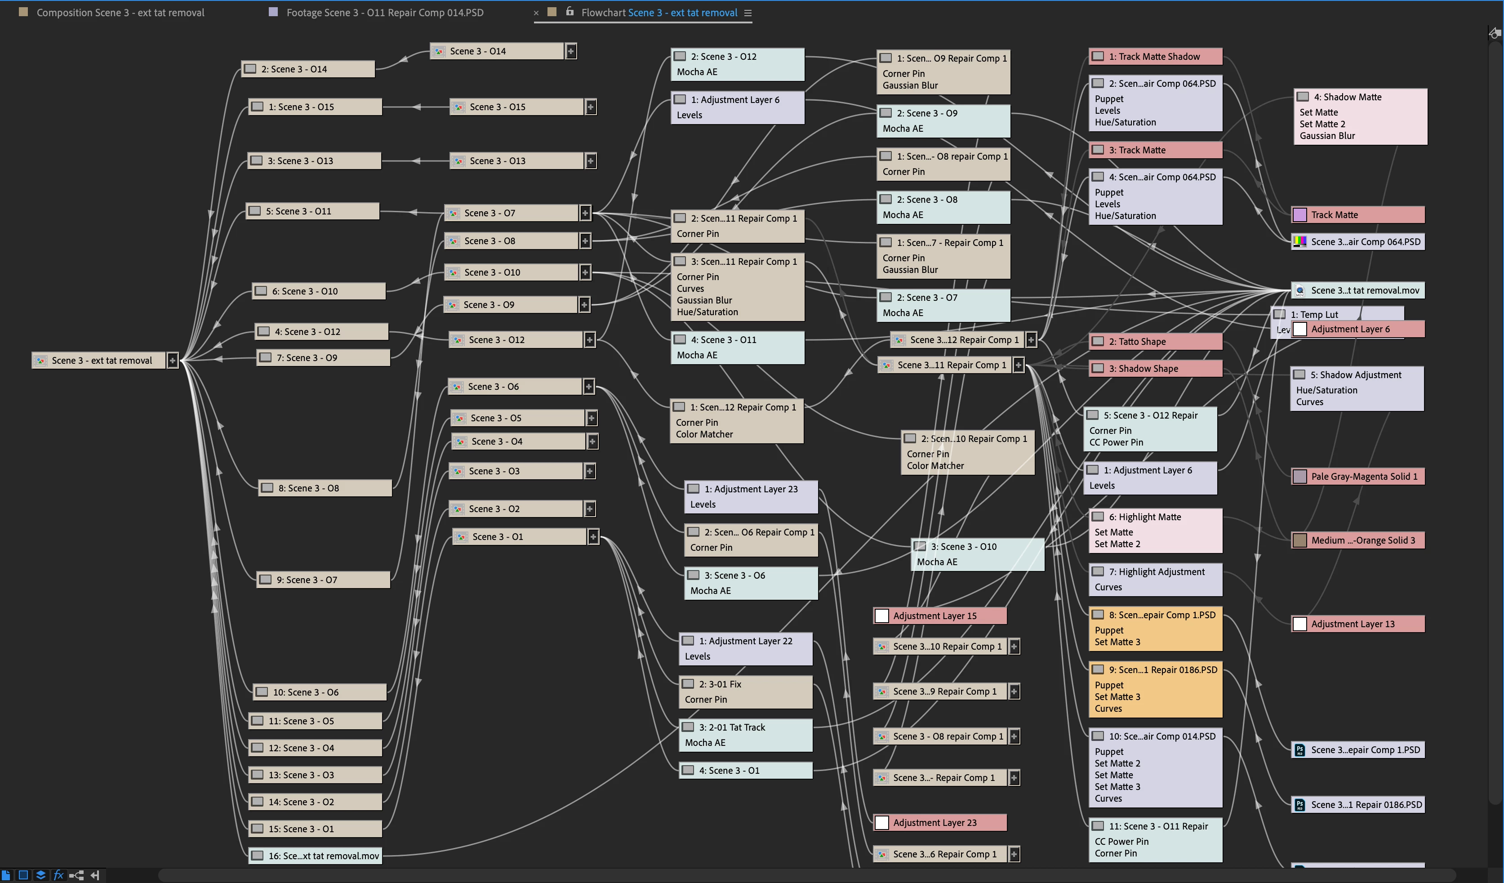The image size is (1504, 883).
Task: Toggle Show Footage in flowchart
Action: click(6, 874)
